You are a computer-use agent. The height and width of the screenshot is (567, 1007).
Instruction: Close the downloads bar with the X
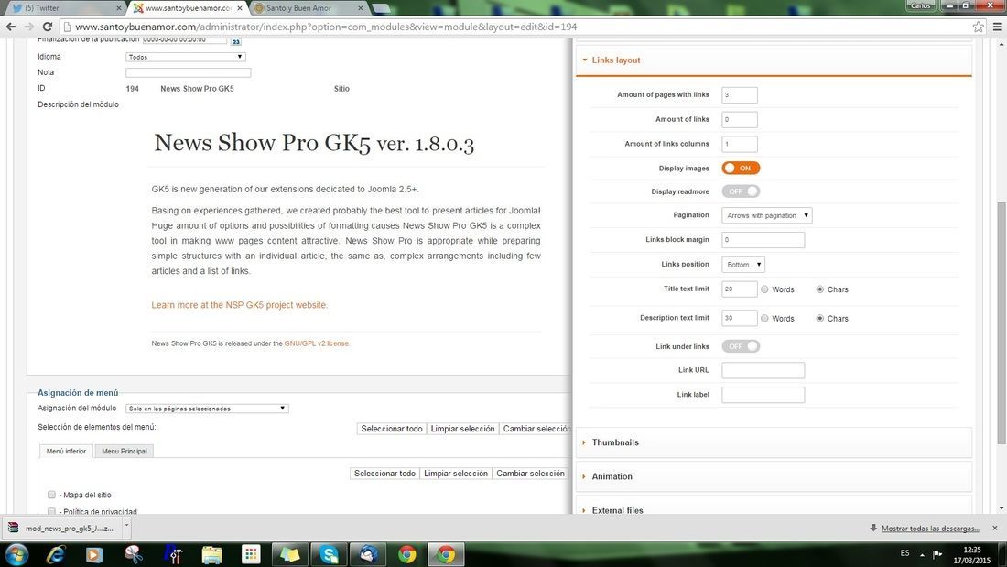(995, 528)
